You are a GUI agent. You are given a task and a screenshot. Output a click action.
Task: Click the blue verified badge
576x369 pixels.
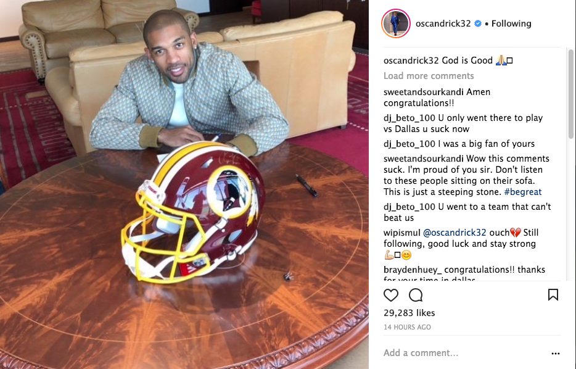click(477, 23)
